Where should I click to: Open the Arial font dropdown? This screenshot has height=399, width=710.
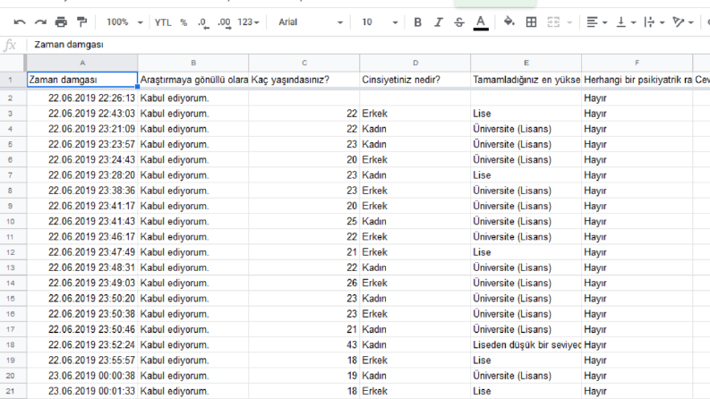pos(310,22)
